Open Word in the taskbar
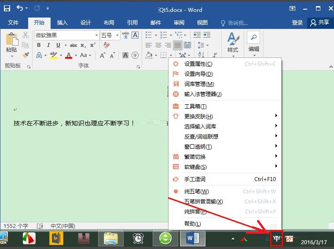Viewport: 334px width, 249px height. pyautogui.click(x=193, y=238)
